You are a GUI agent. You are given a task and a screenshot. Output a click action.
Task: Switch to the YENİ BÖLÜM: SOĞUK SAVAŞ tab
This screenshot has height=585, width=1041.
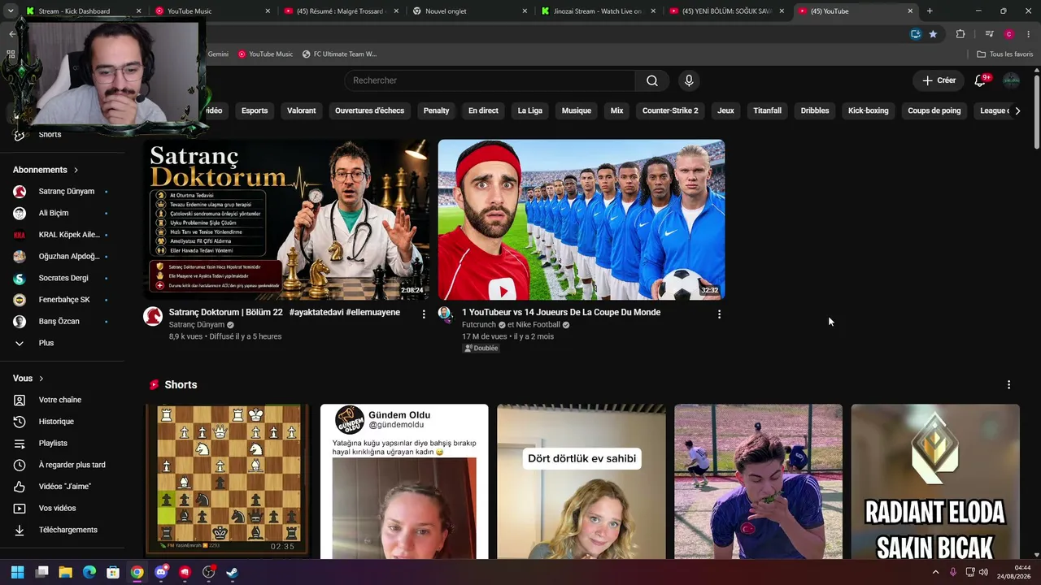(x=728, y=11)
